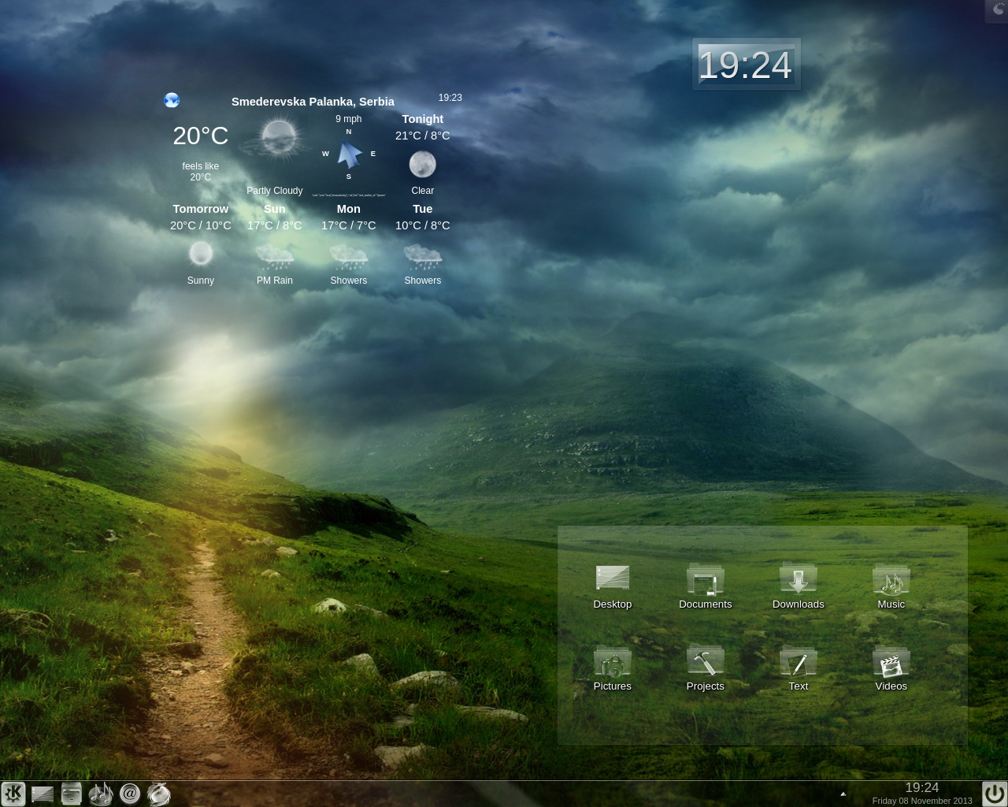Open the email @ icon in the panel
The image size is (1008, 807).
click(130, 794)
